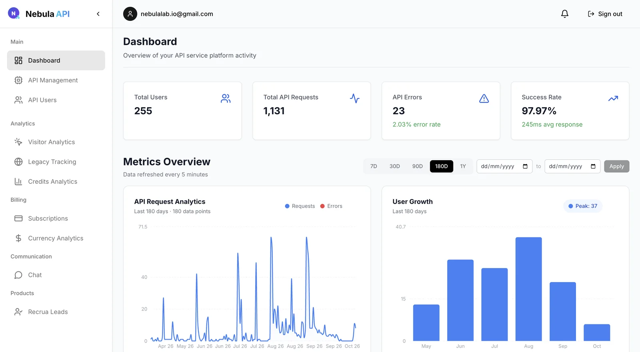640x352 pixels.
Task: Switch to the 1Y range
Action: coord(463,166)
